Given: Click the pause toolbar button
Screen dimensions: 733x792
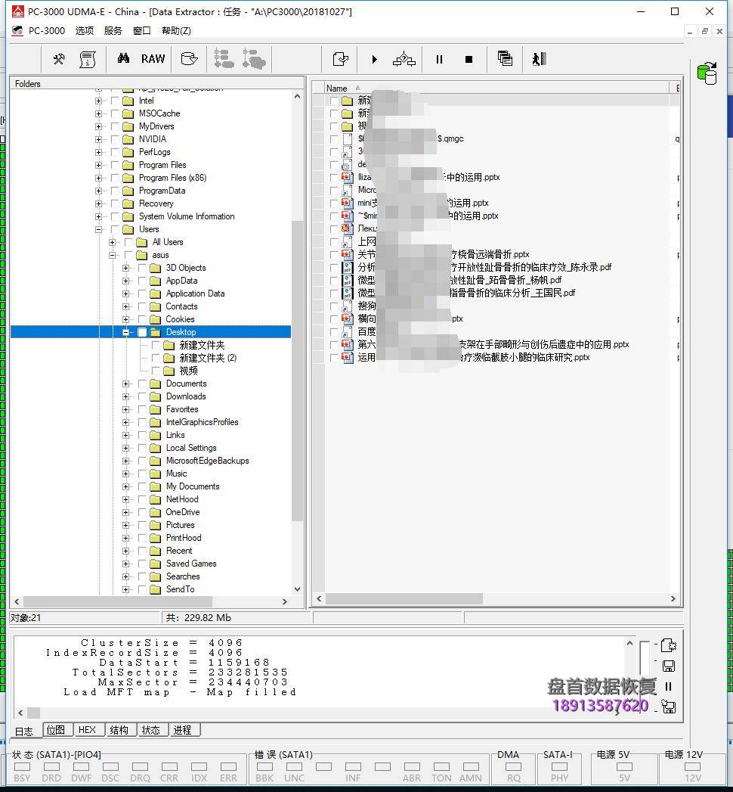Looking at the screenshot, I should click(x=439, y=60).
